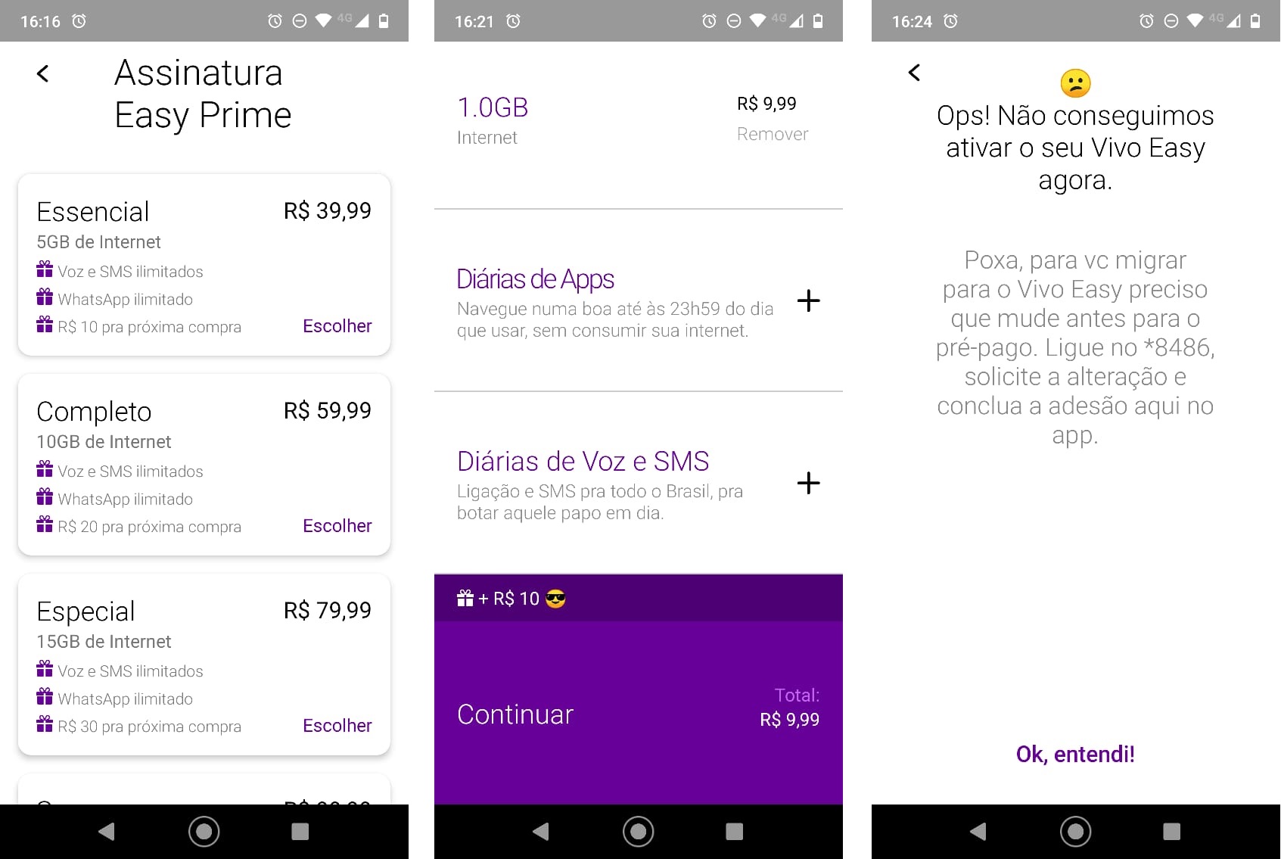Go back from Assinatura Easy Prime screen
Screen dimensions: 1281x859
(43, 73)
